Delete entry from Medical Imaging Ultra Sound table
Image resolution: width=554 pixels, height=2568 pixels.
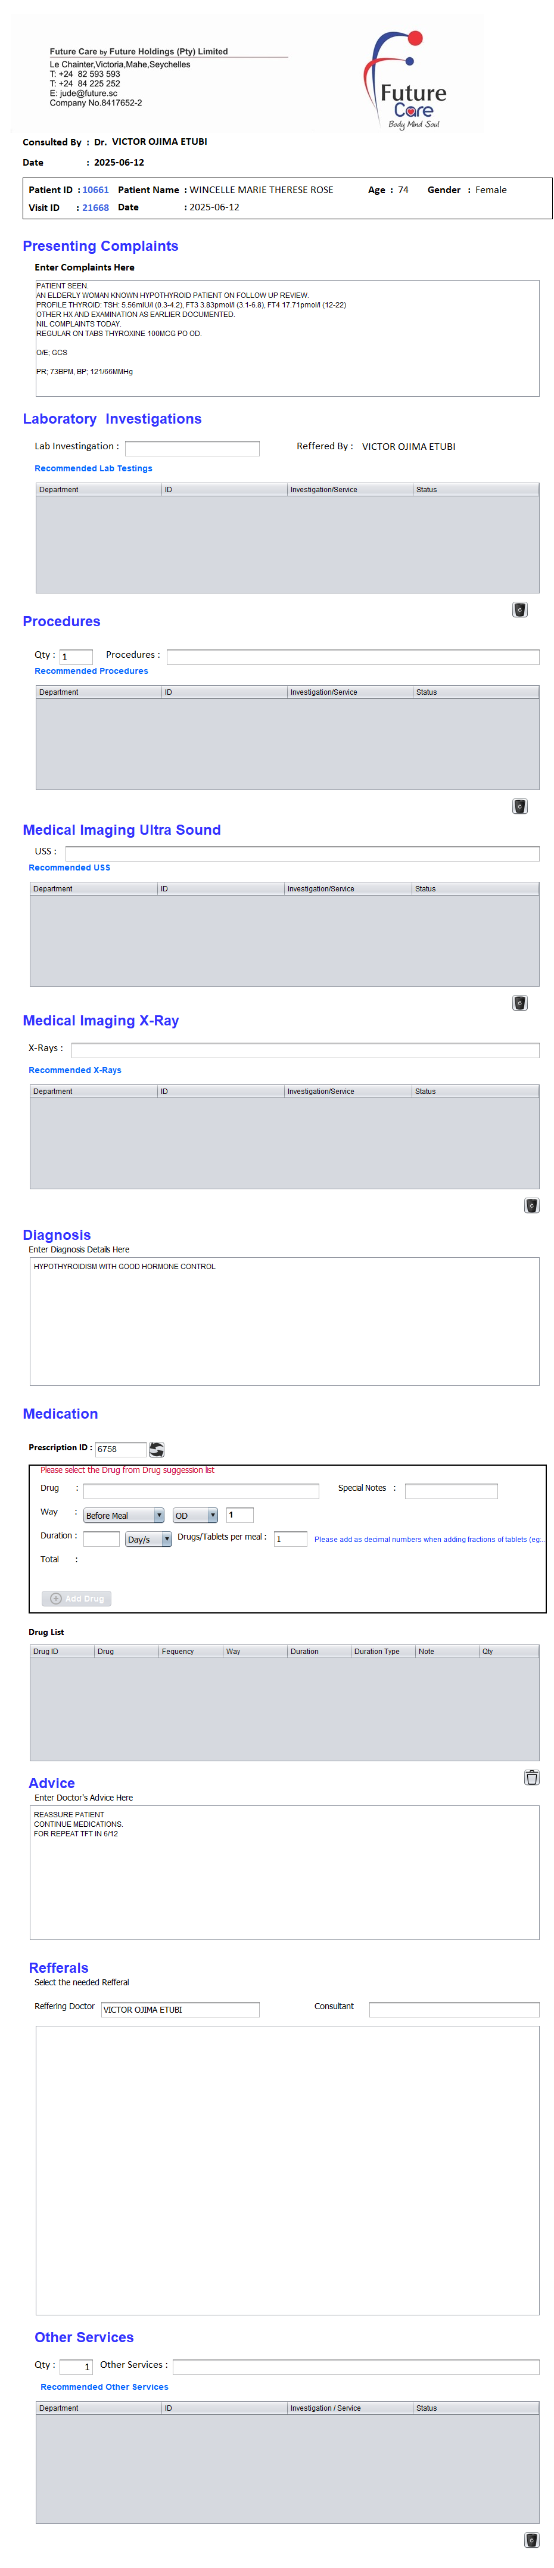coord(519,1002)
